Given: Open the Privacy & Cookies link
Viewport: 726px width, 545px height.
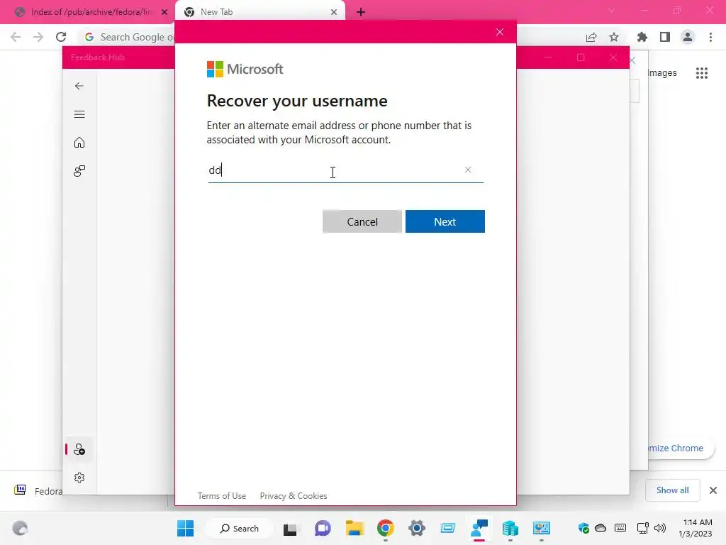Looking at the screenshot, I should (x=294, y=496).
